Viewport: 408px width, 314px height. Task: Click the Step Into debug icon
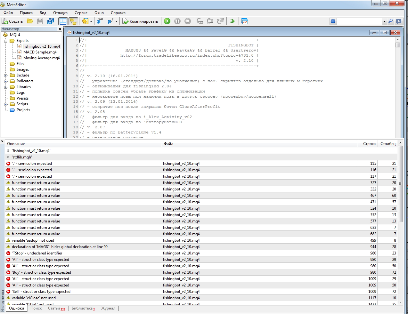click(200, 21)
